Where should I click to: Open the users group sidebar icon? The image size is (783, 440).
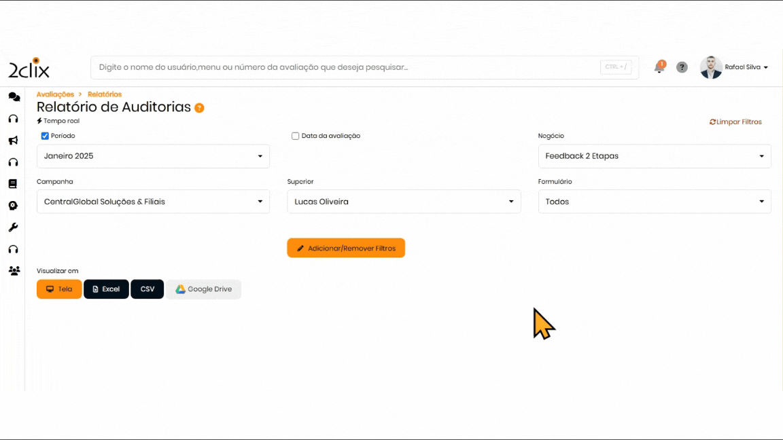point(14,271)
